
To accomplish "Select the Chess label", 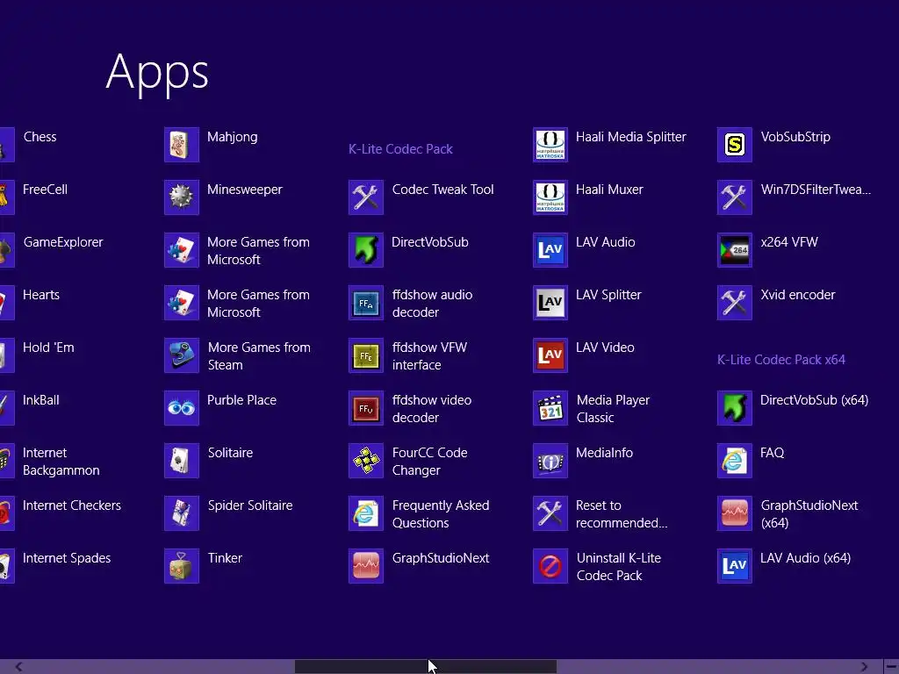I will click(40, 137).
